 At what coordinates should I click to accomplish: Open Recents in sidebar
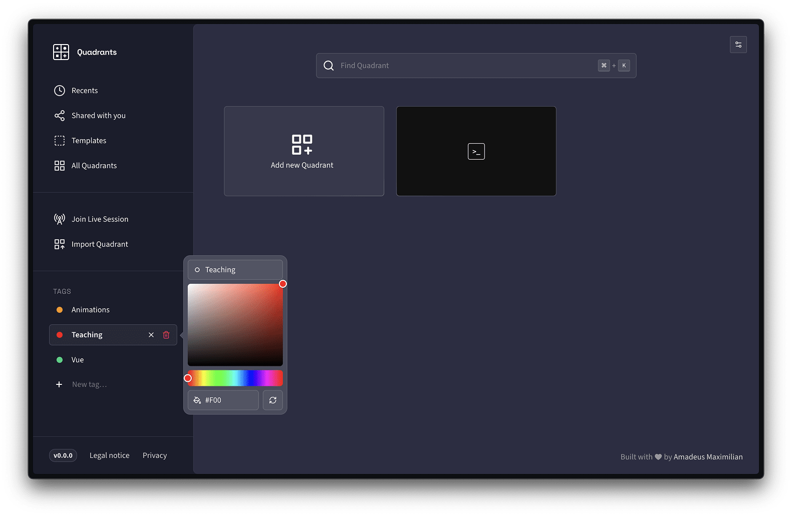pos(85,91)
